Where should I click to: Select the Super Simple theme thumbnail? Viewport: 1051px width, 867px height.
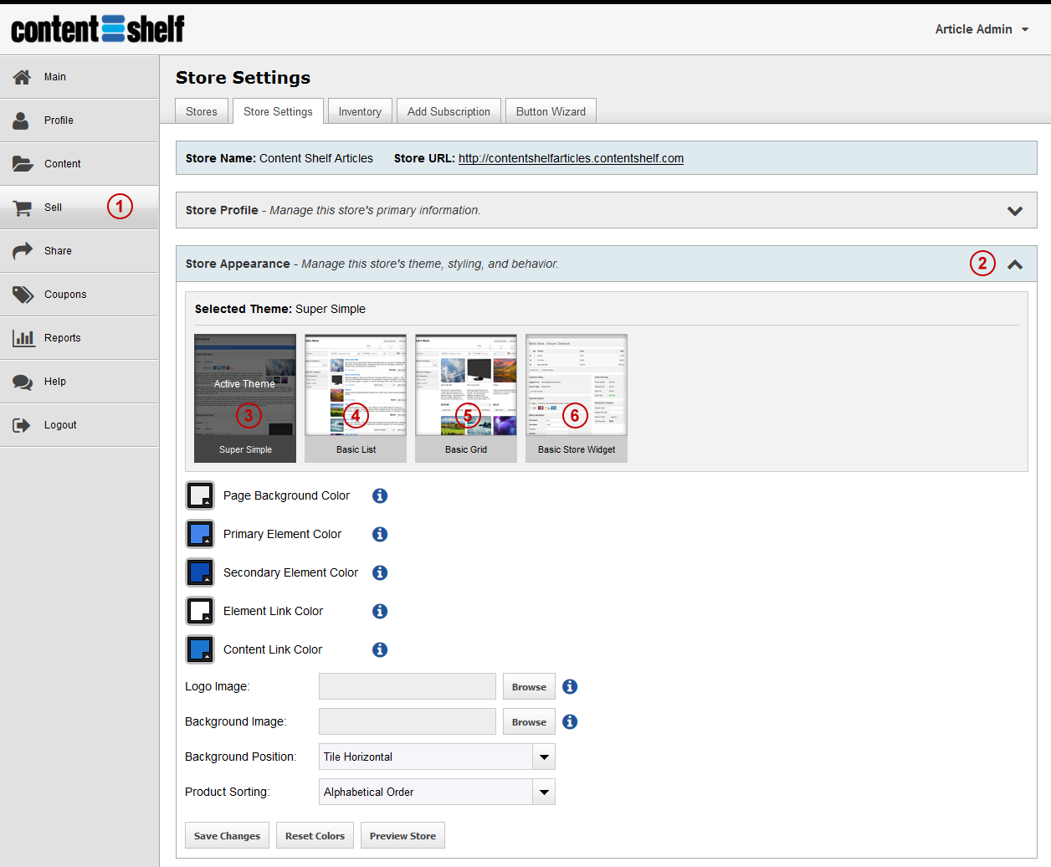(x=245, y=398)
